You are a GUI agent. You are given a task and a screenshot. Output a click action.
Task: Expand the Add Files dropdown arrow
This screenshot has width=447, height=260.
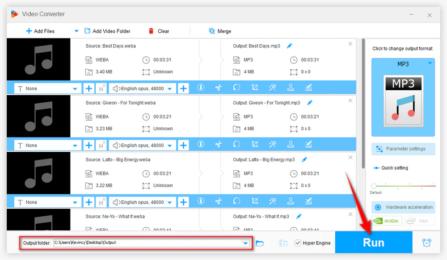tap(76, 31)
